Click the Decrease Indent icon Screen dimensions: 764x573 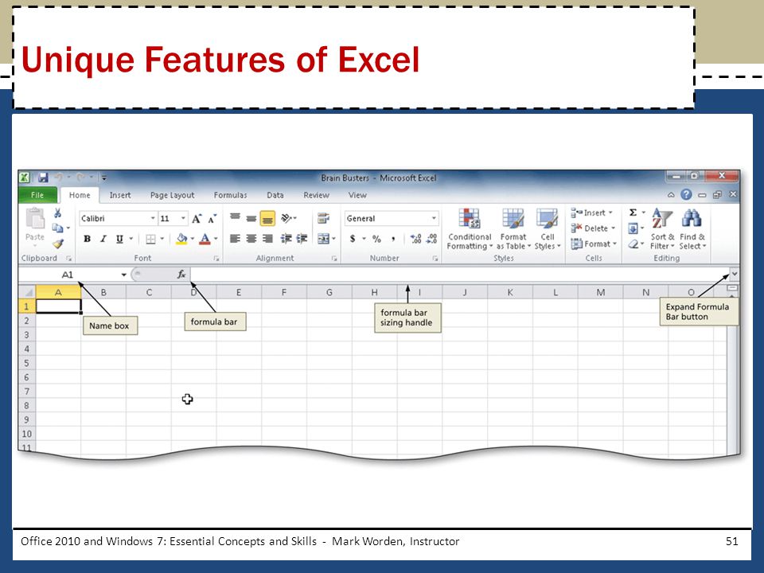coord(286,239)
